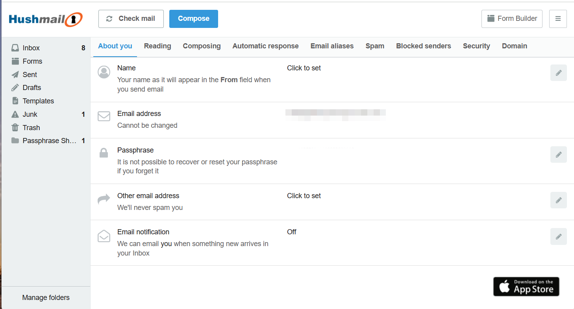Edit Email notification with pencil icon
The height and width of the screenshot is (309, 574).
(558, 236)
